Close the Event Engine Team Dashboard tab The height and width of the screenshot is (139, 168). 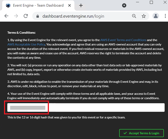click(69, 5)
